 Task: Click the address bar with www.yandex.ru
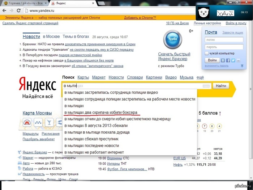(110, 10)
